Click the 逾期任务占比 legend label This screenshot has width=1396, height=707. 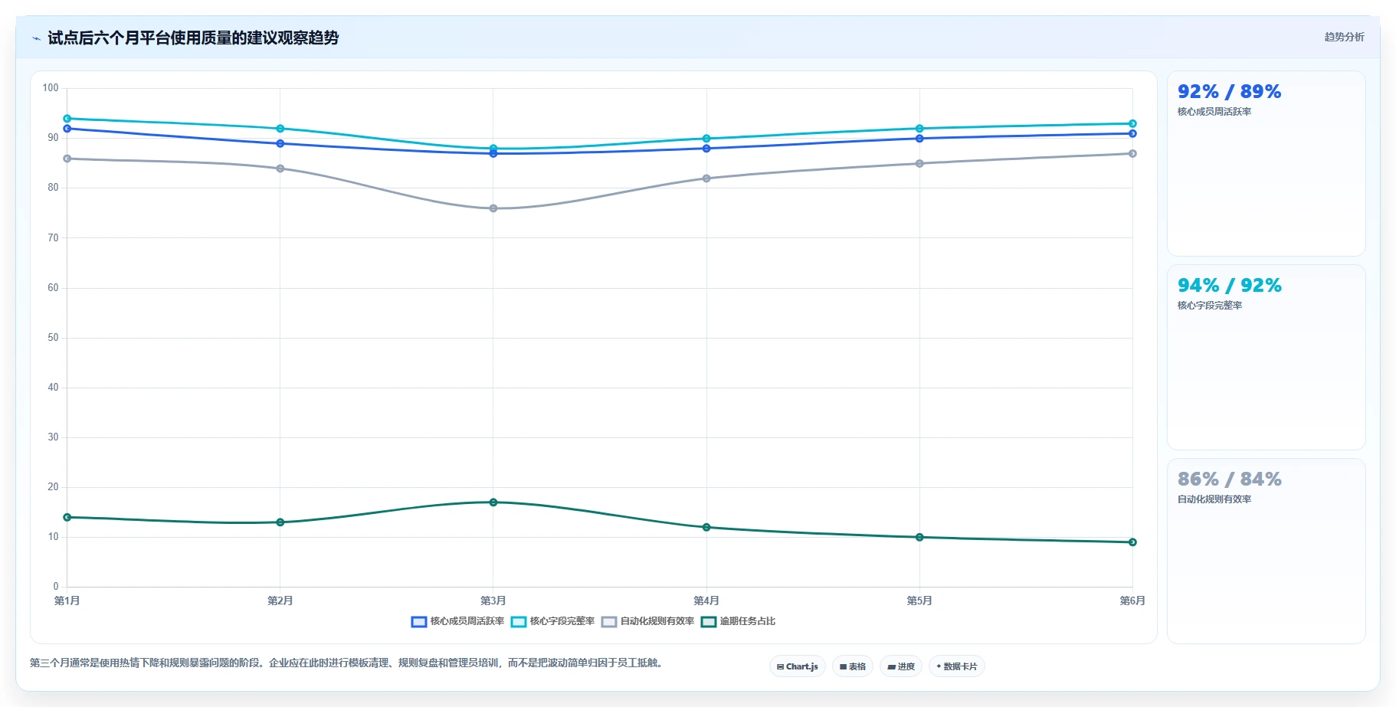[748, 621]
